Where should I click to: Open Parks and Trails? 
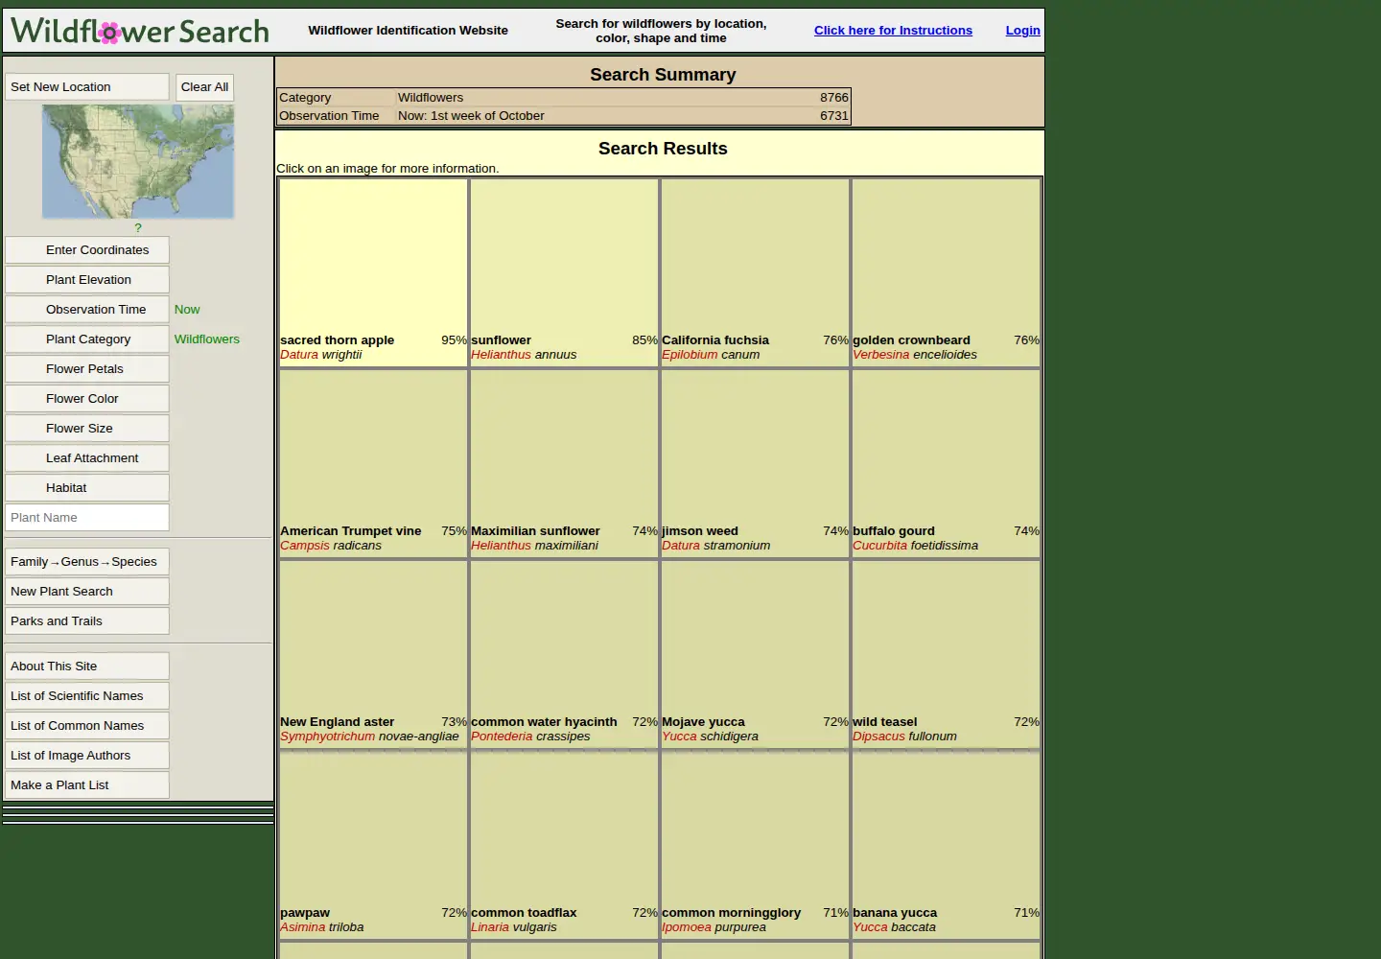(87, 621)
